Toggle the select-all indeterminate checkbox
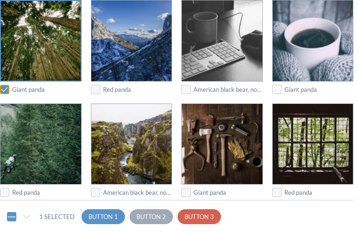This screenshot has height=233, width=358. tap(12, 217)
